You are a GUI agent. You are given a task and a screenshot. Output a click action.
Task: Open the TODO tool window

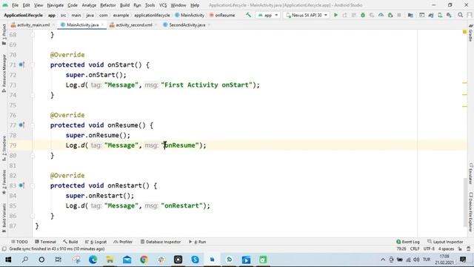pyautogui.click(x=19, y=242)
